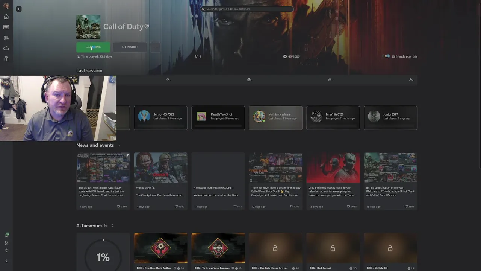Click the Call of Duty® title
Viewport: 481px width, 271px height.
click(x=126, y=27)
